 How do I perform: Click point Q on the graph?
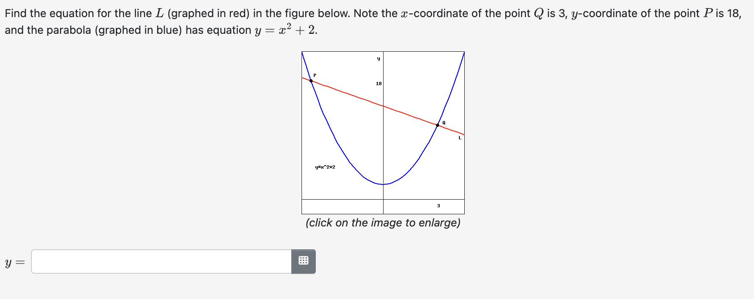click(x=438, y=125)
